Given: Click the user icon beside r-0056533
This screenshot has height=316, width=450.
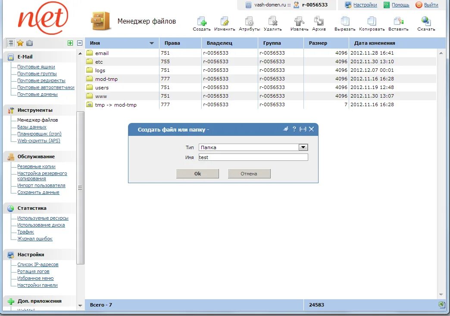Looking at the screenshot, I should (296, 5).
